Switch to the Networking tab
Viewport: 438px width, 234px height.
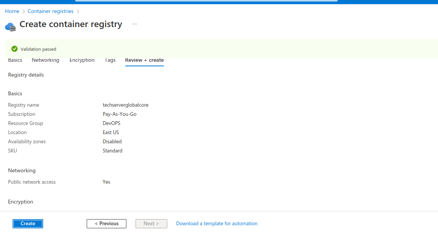tap(45, 60)
